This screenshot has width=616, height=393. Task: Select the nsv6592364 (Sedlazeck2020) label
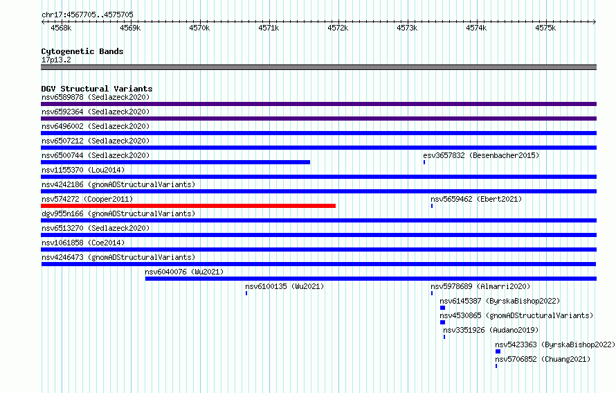[96, 112]
